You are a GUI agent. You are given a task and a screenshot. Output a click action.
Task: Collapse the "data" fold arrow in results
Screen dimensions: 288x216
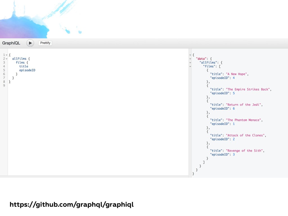pos(190,59)
